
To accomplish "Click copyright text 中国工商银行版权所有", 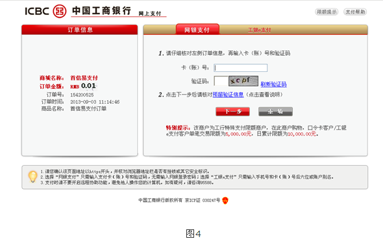I will pos(160,200).
